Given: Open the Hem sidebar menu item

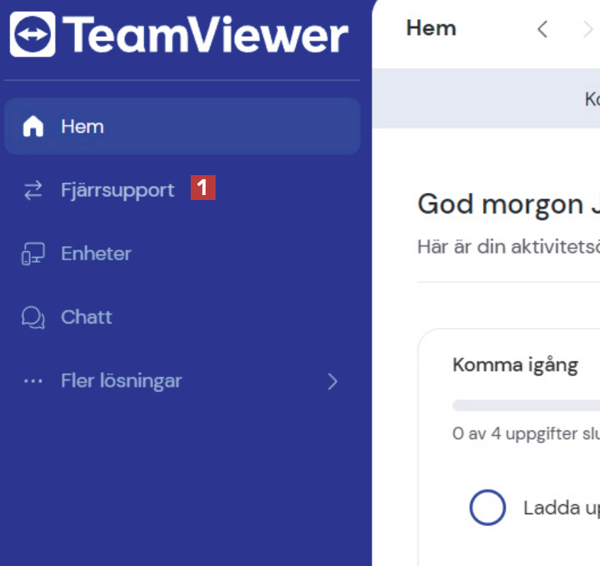Looking at the screenshot, I should click(182, 126).
